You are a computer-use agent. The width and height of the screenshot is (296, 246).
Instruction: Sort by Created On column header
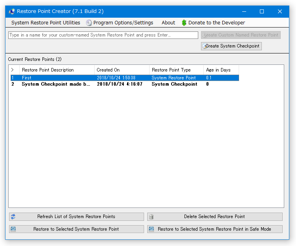tap(122, 70)
